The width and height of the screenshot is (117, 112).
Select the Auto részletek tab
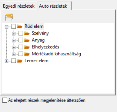(53, 6)
